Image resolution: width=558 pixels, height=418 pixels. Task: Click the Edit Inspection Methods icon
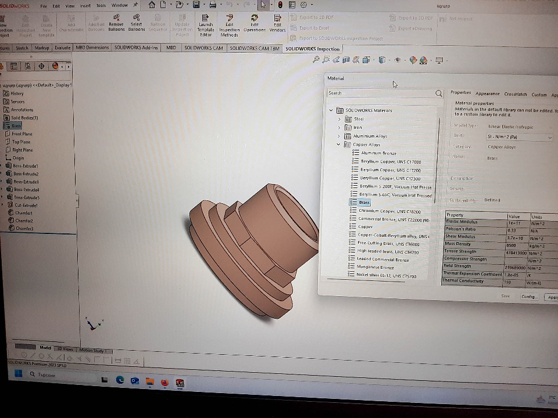(x=230, y=18)
